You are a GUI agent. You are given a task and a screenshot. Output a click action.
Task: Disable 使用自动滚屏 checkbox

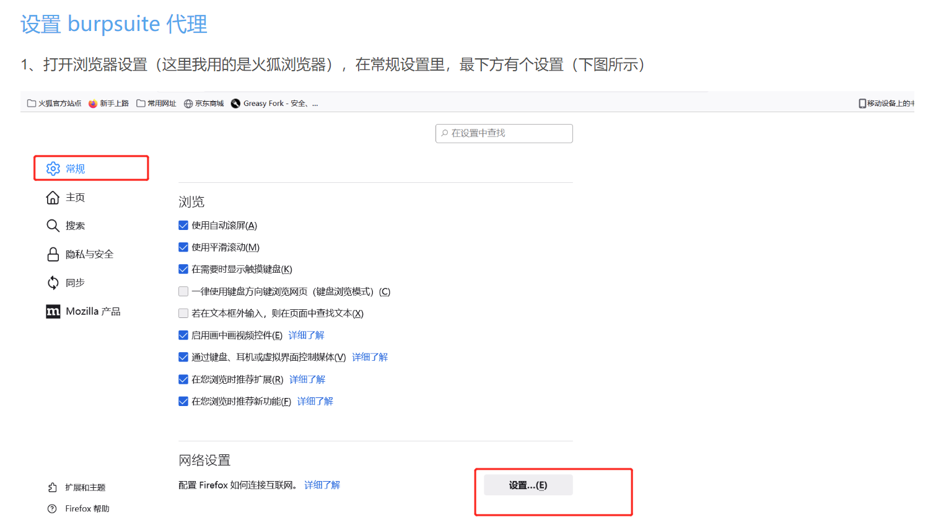(x=183, y=225)
